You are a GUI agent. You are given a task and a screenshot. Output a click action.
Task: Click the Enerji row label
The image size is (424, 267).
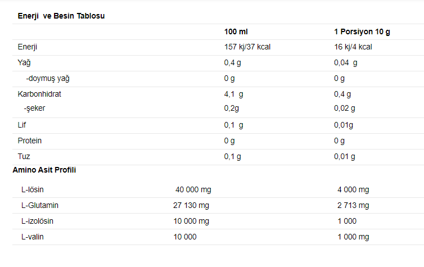[28, 47]
